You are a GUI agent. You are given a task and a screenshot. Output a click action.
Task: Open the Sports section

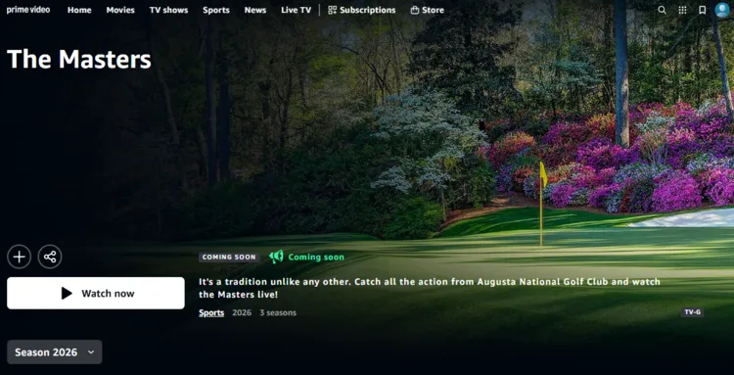216,10
